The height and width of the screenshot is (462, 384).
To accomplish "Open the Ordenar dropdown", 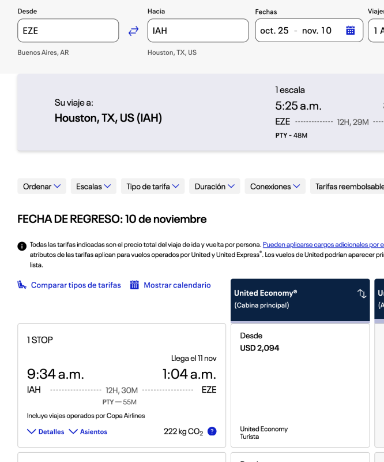I will 42,187.
